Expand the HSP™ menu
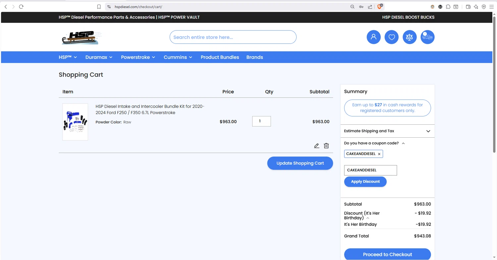 [68, 57]
